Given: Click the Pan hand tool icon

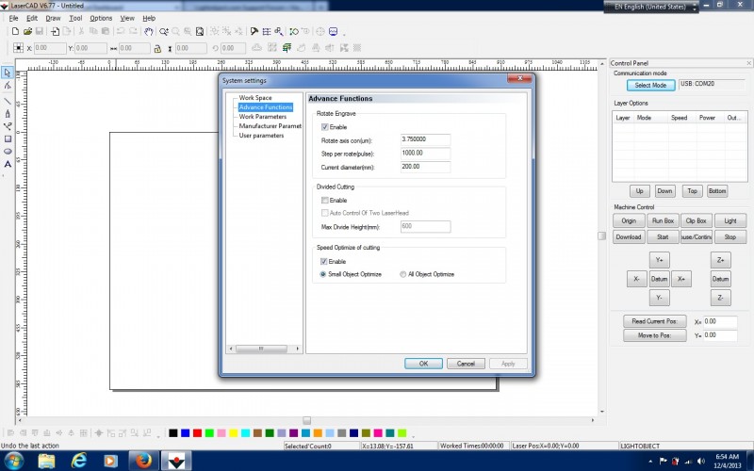Looking at the screenshot, I should 149,31.
